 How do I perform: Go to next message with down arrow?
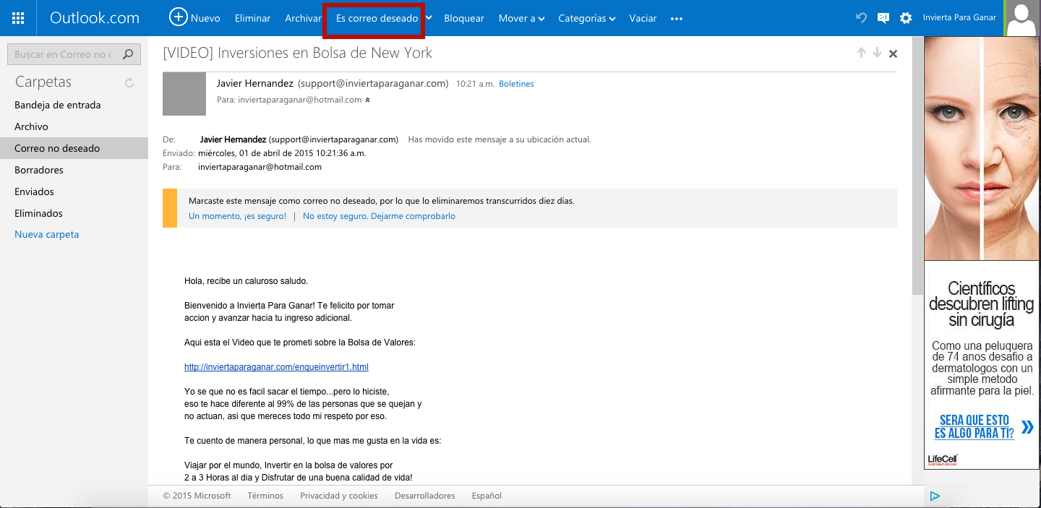tap(877, 53)
